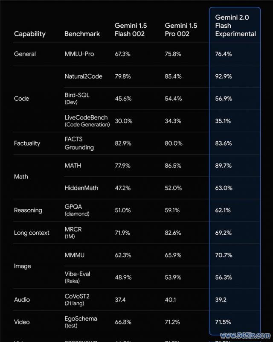This screenshot has width=273, height=342.
Task: Click the Gemini 1.5 Pro 002 header
Action: tap(181, 29)
